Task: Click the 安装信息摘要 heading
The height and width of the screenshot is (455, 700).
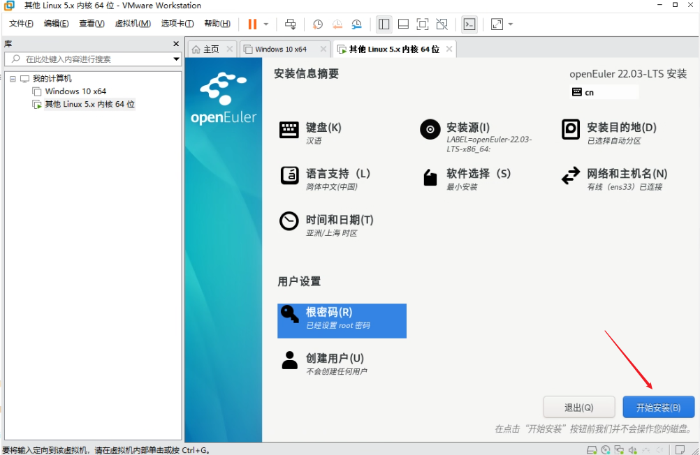Action: (x=306, y=73)
